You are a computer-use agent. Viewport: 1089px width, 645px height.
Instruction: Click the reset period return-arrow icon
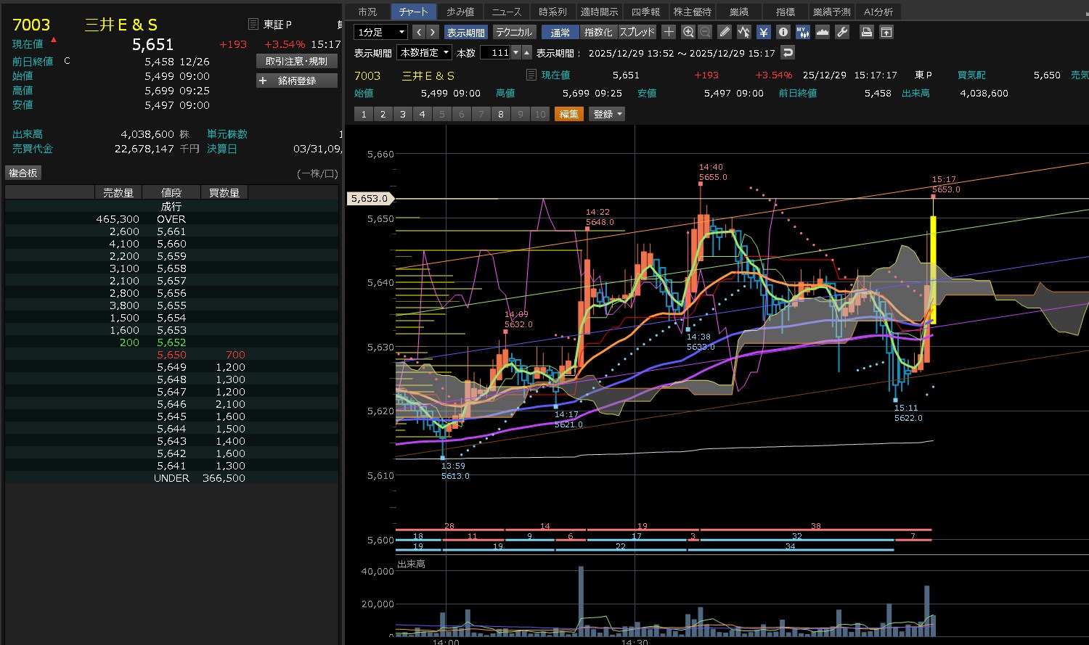click(x=788, y=52)
